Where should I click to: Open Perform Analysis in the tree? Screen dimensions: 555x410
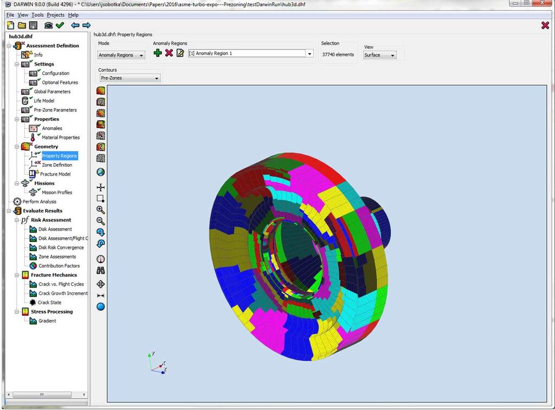tap(39, 201)
